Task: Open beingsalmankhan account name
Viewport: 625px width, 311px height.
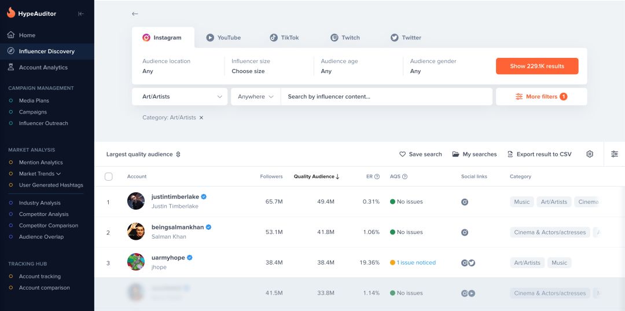Action: (x=178, y=227)
